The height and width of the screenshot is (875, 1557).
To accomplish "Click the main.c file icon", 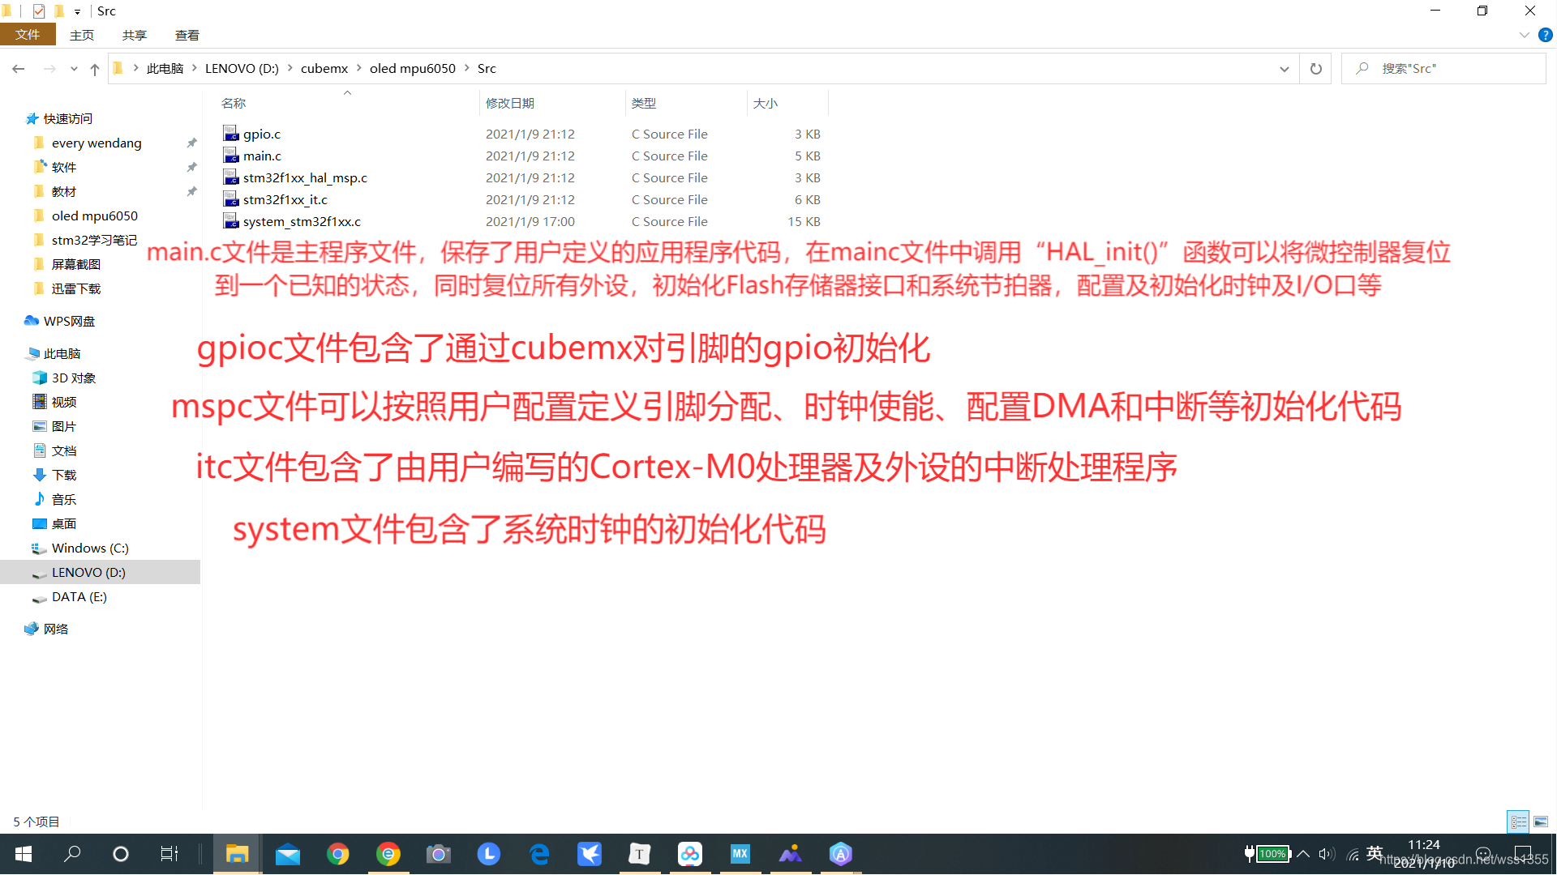I will (230, 155).
